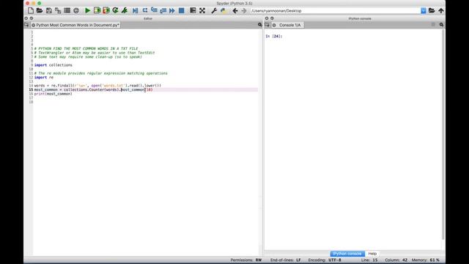Go back to previous cursor position
This screenshot has width=469, height=264.
pos(235,11)
